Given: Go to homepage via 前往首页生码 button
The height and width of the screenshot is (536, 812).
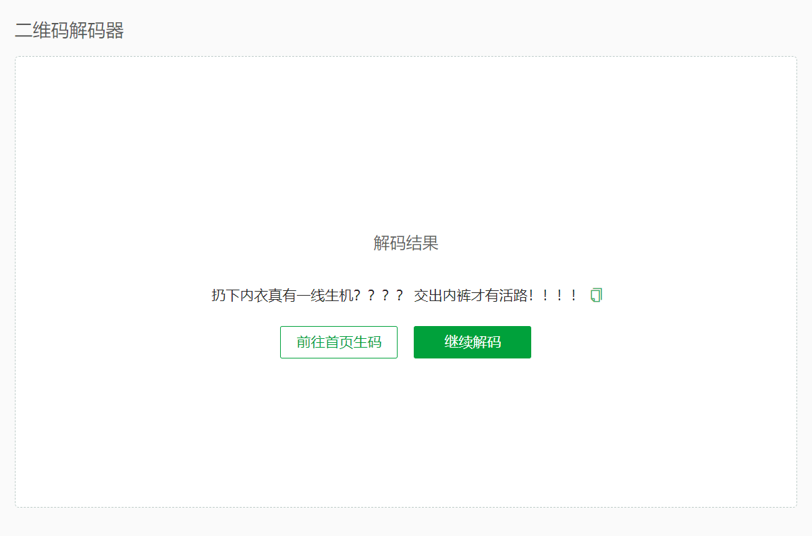Looking at the screenshot, I should [x=339, y=342].
